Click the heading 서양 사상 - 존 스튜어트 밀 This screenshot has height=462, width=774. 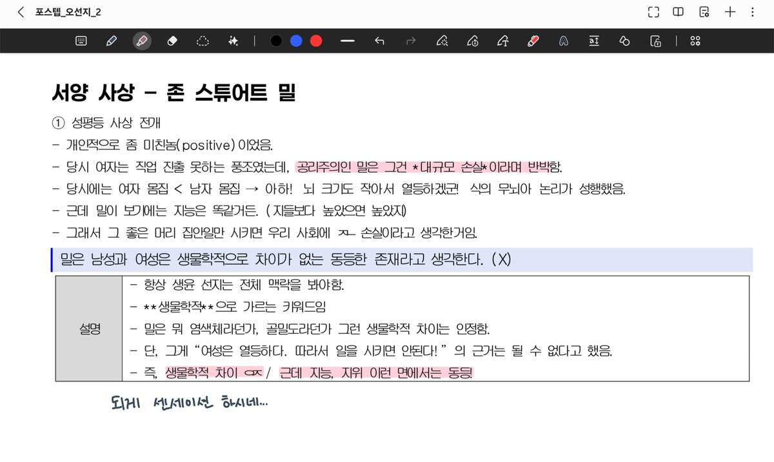tap(174, 93)
